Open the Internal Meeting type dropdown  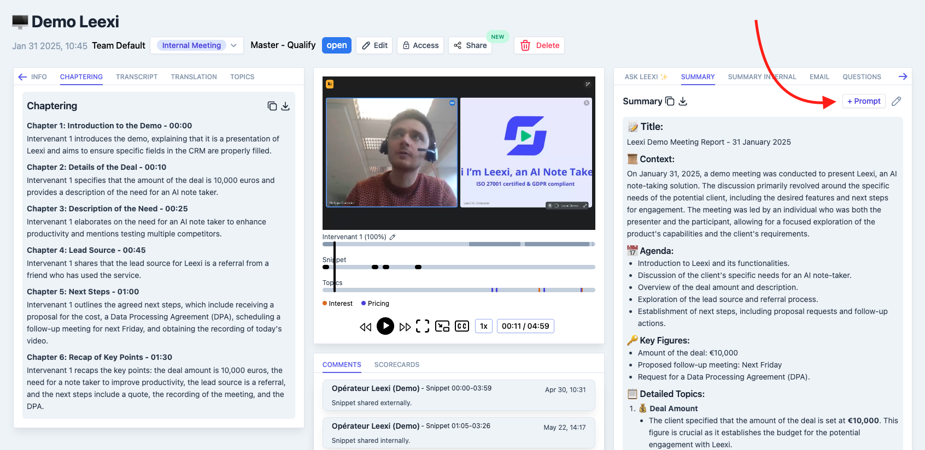[197, 45]
